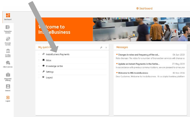Click the Logout icon in sidebar
The image size is (190, 117).
(8, 98)
